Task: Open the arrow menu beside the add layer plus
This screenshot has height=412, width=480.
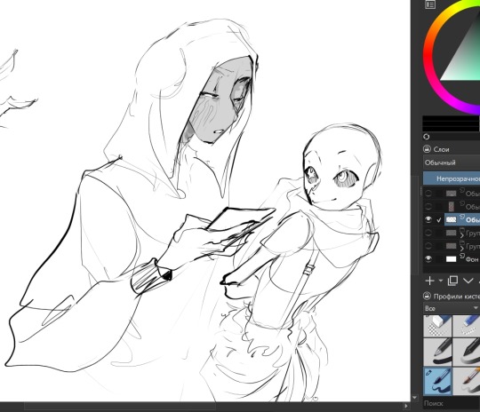Action: pyautogui.click(x=441, y=281)
